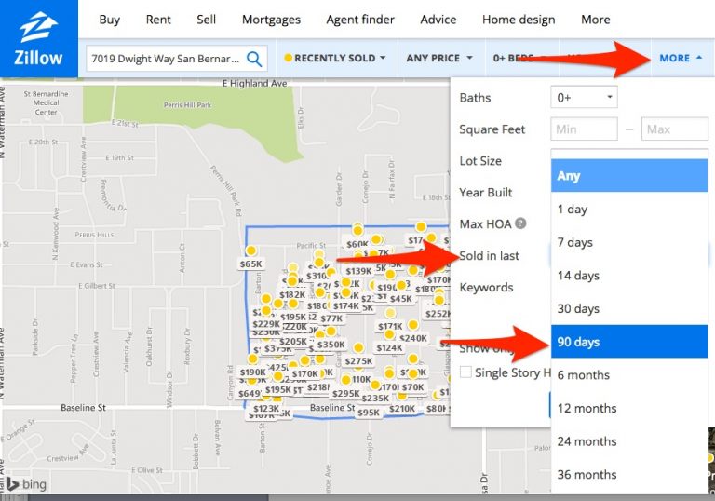Click the Zillow logo

[39, 39]
